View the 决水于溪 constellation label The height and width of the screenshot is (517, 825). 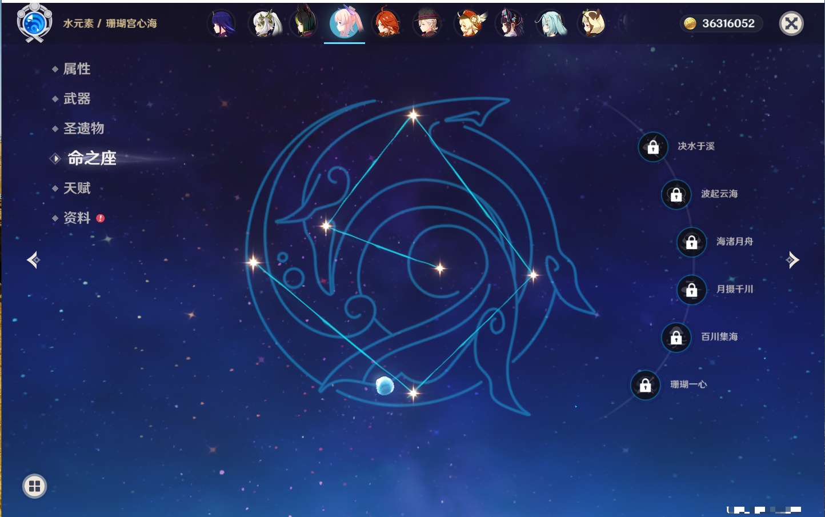click(x=696, y=146)
